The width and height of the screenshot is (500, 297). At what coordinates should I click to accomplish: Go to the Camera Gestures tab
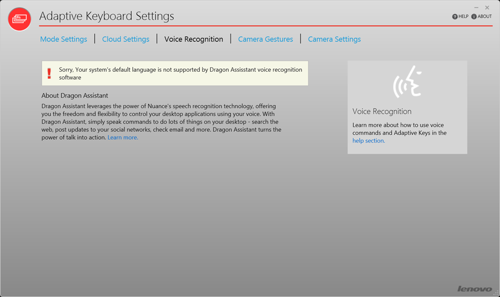pyautogui.click(x=265, y=39)
